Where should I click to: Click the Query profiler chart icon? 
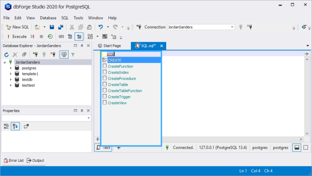(x=105, y=36)
